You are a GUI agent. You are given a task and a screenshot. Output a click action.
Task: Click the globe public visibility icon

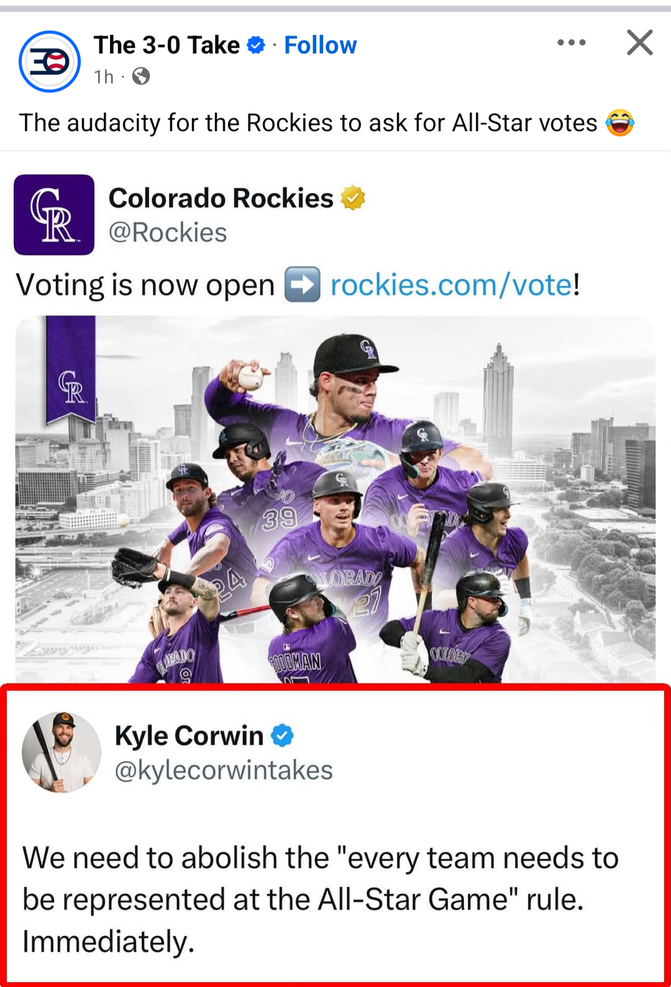click(141, 76)
